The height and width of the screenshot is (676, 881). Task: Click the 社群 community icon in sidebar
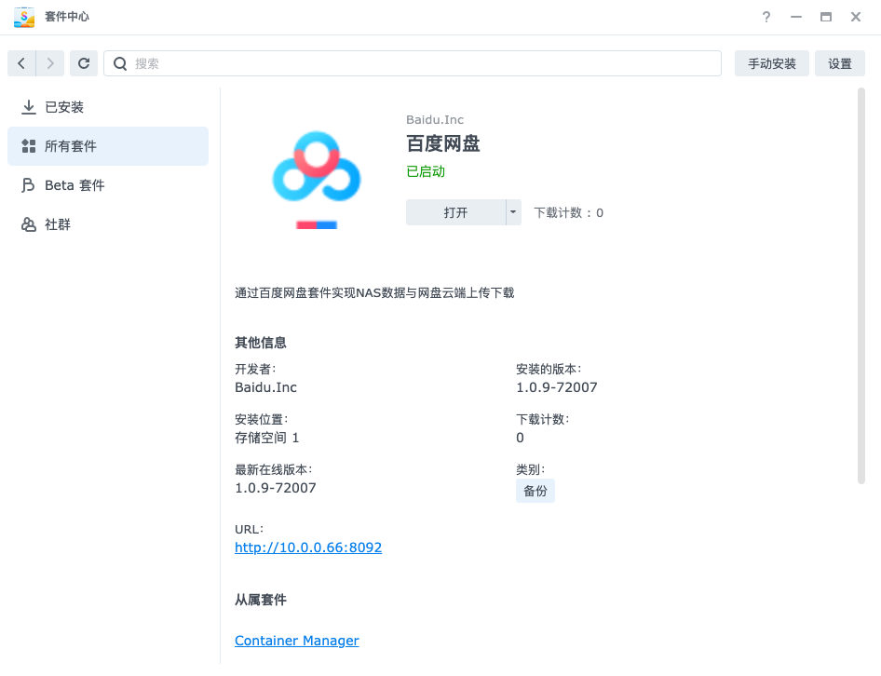(29, 224)
